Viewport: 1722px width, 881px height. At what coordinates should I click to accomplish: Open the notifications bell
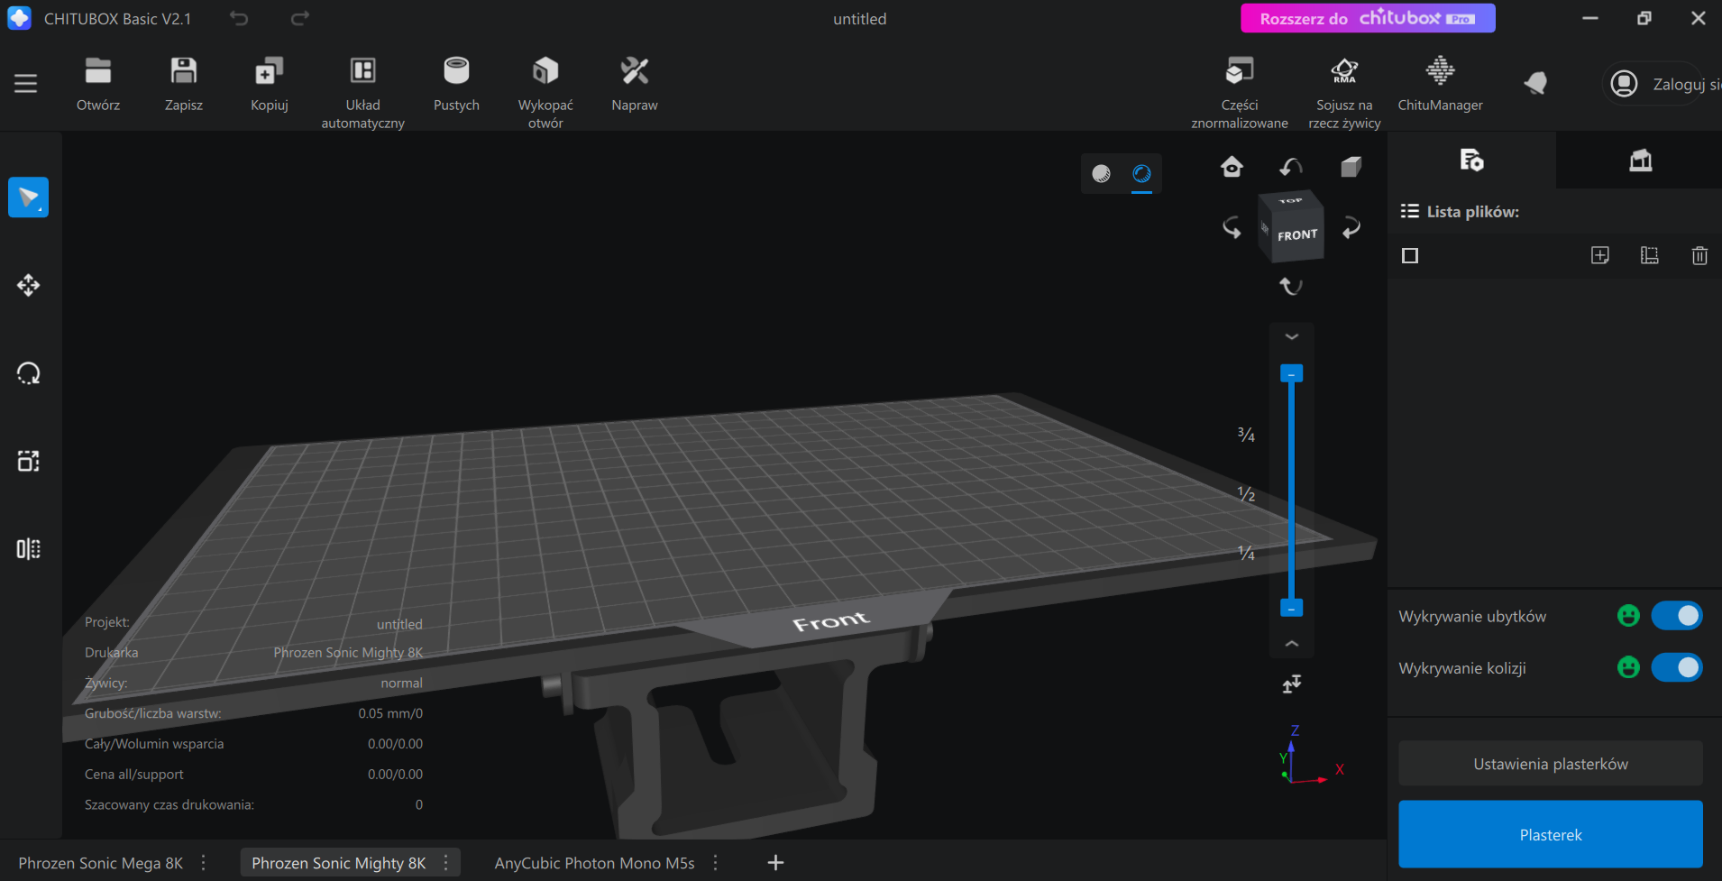pos(1535,84)
